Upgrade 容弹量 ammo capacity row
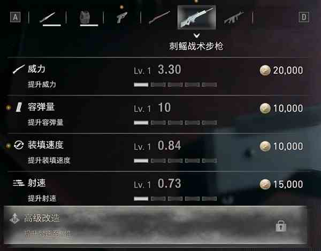 pyautogui.click(x=158, y=114)
